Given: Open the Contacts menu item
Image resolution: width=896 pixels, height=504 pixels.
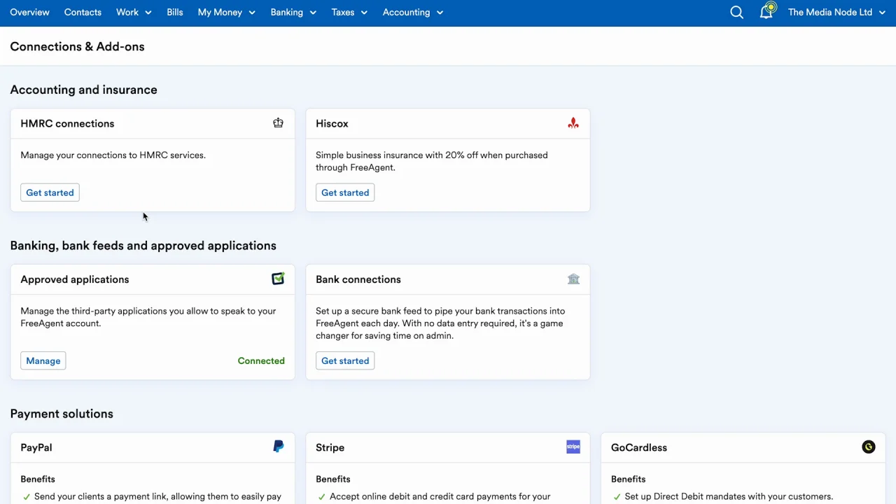Looking at the screenshot, I should [83, 13].
